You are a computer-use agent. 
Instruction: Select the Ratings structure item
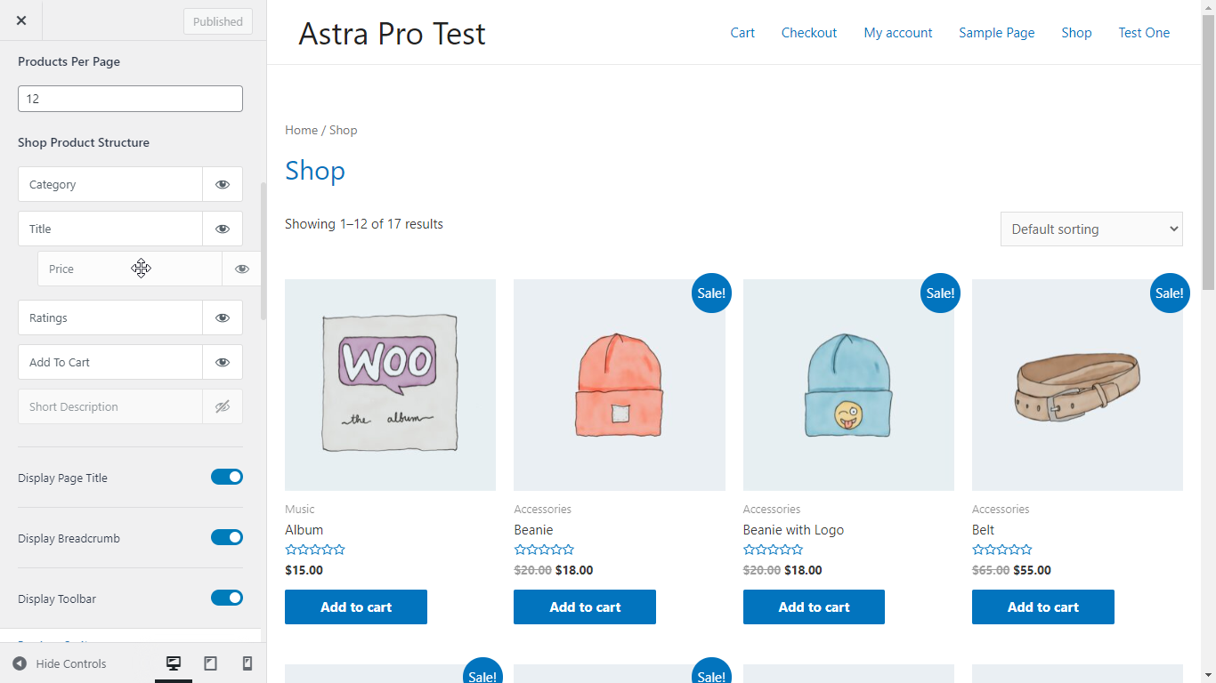(x=110, y=317)
